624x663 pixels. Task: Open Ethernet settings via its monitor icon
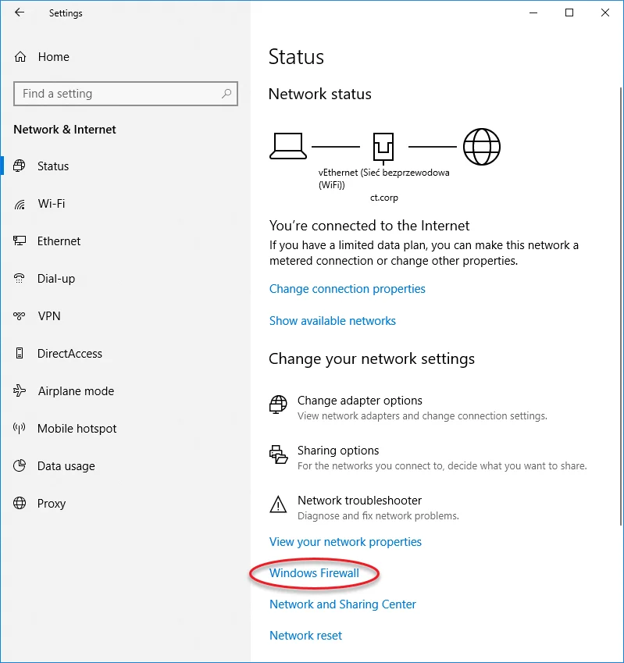pyautogui.click(x=20, y=241)
